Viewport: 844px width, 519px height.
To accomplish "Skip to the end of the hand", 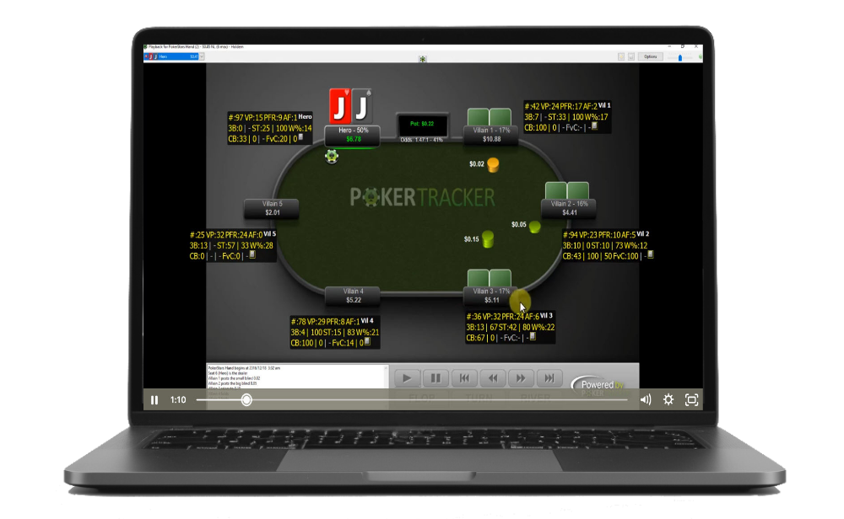I will (x=549, y=378).
